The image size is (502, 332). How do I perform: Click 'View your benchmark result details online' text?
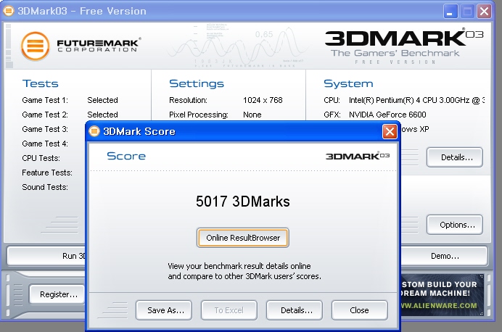[x=239, y=266]
